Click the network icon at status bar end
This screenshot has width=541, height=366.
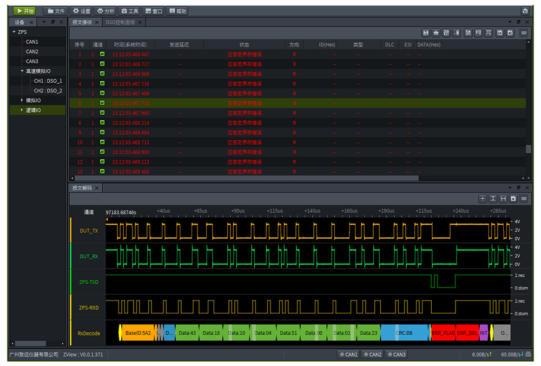[x=528, y=354]
